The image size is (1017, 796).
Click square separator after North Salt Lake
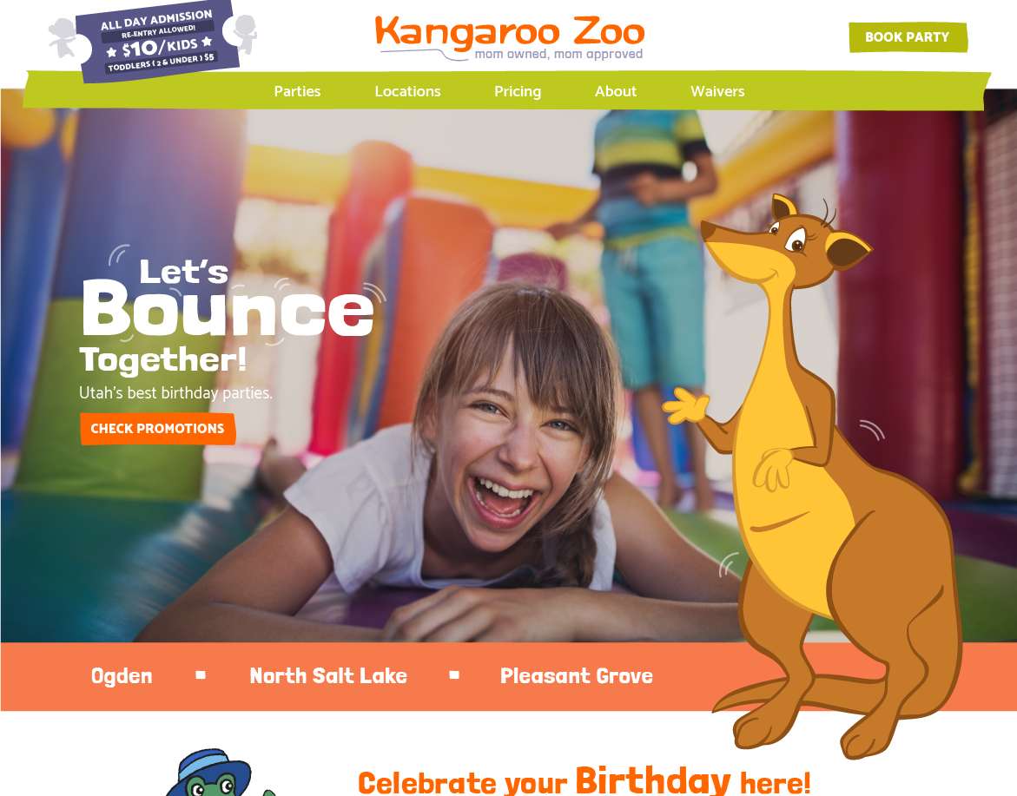(454, 675)
